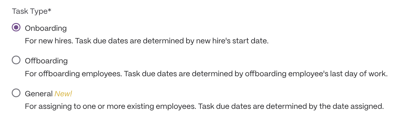The width and height of the screenshot is (399, 122).
Task: Click the yellow New! badge
Action: click(x=63, y=94)
